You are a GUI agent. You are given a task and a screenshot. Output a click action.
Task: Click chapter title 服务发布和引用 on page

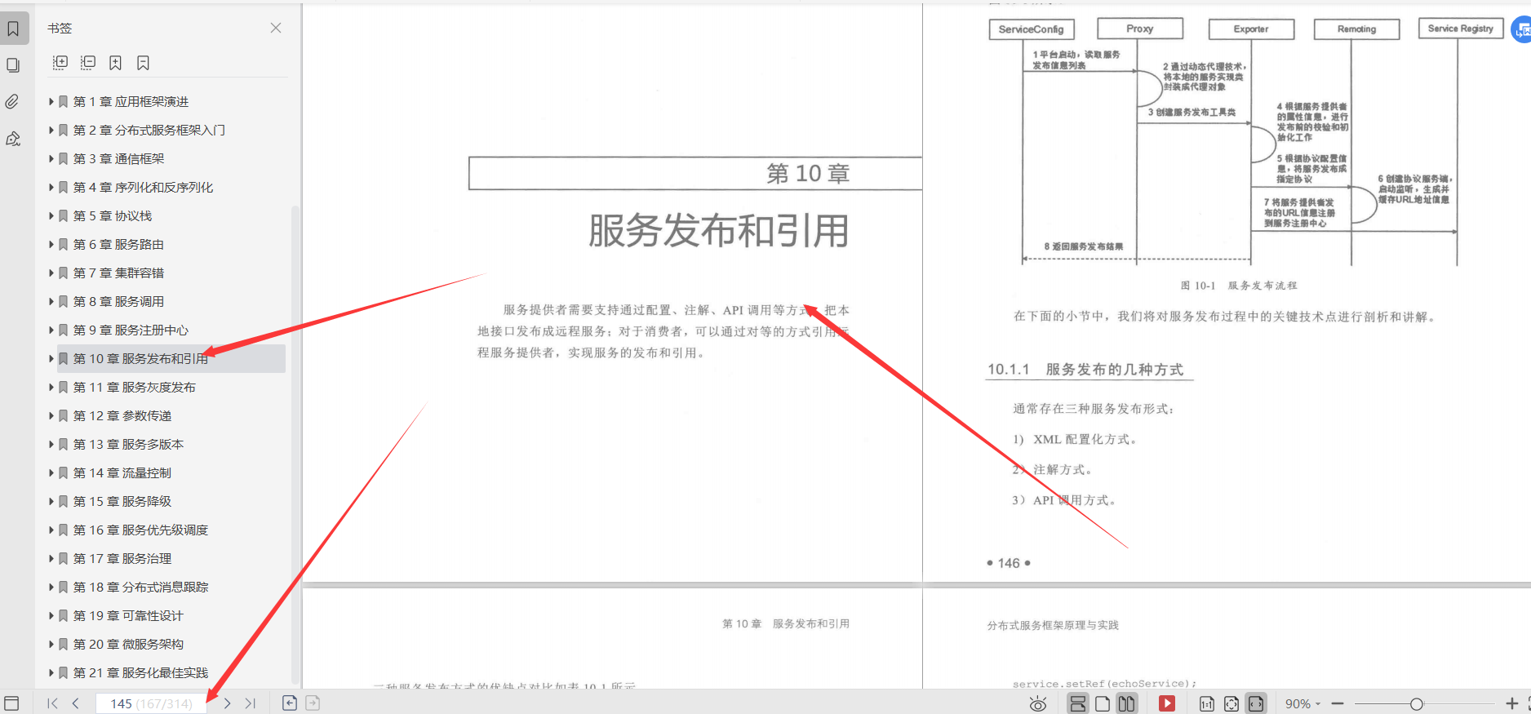(x=718, y=231)
